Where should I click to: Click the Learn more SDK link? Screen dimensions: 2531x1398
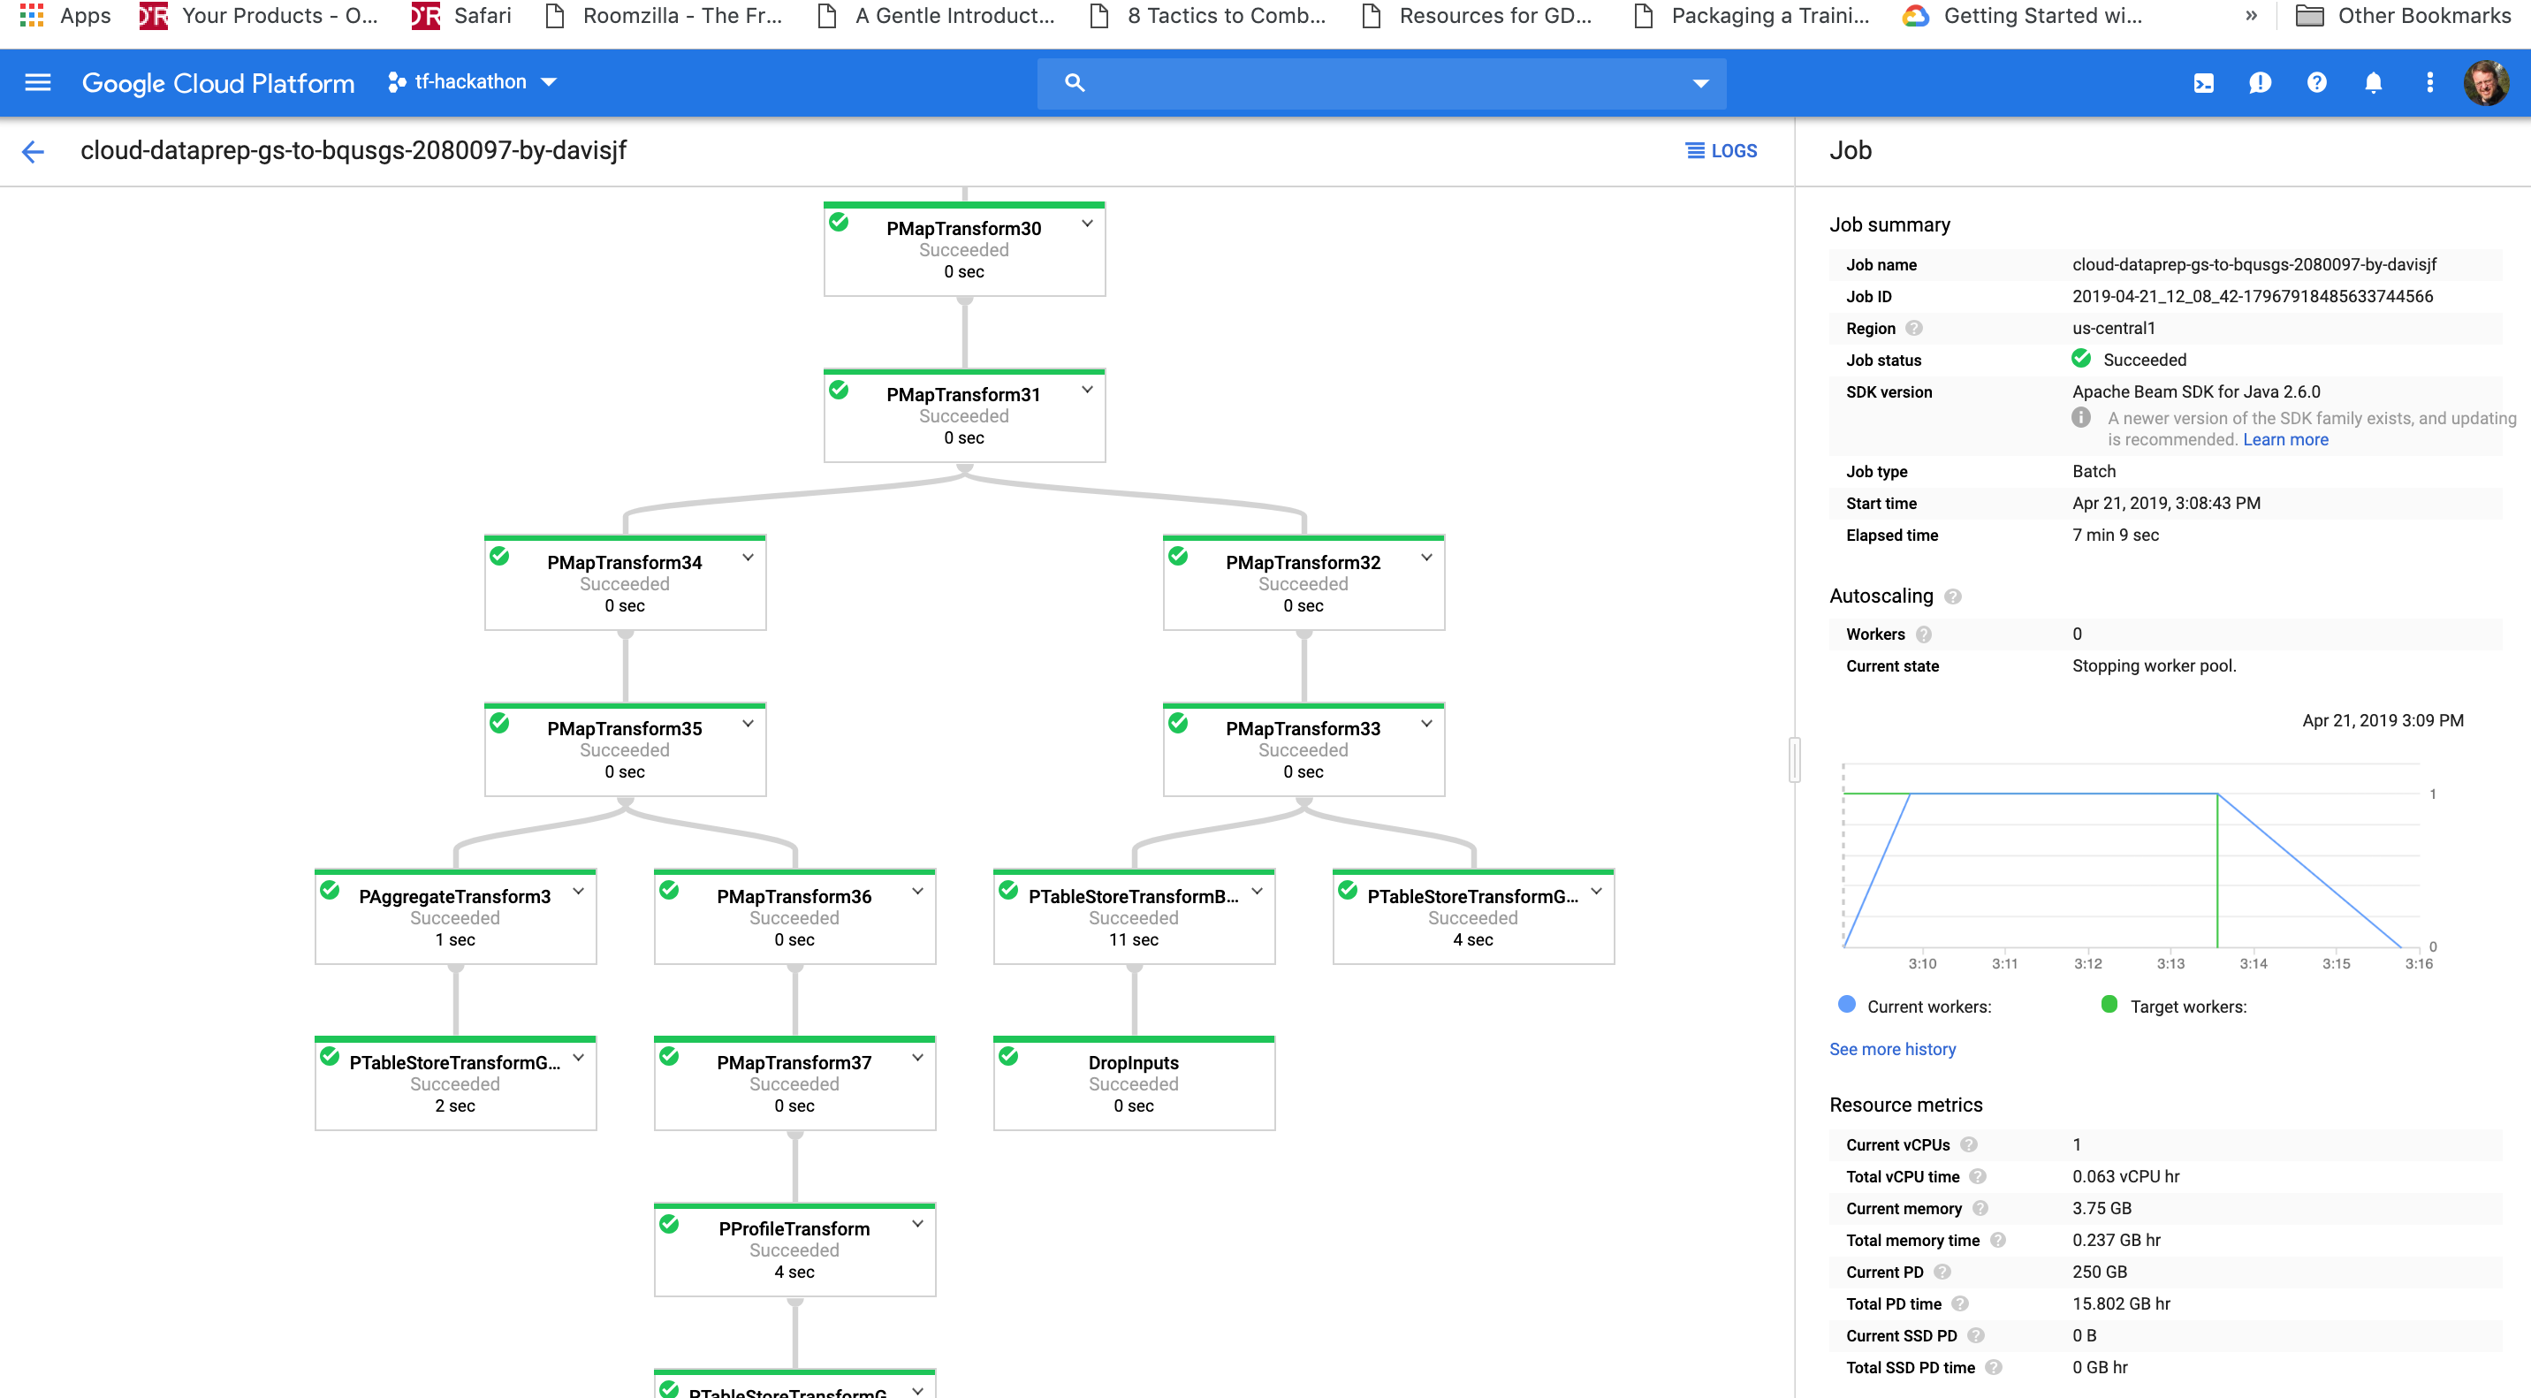2285,440
